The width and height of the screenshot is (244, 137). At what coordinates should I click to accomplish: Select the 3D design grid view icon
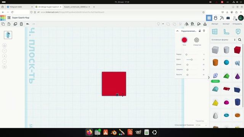(209, 18)
